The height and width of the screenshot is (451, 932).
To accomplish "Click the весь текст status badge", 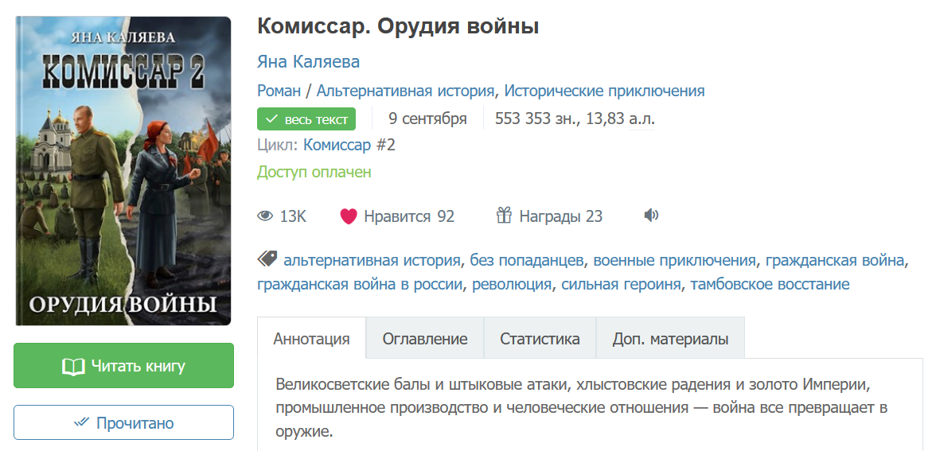I will 306,119.
